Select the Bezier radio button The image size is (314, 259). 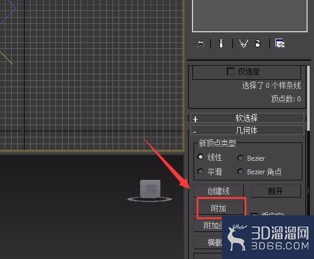click(240, 158)
